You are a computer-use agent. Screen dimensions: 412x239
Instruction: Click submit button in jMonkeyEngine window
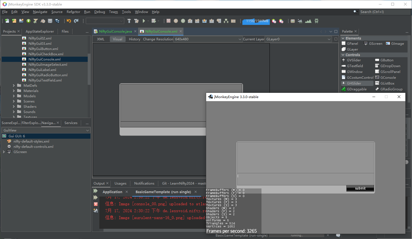(360, 188)
